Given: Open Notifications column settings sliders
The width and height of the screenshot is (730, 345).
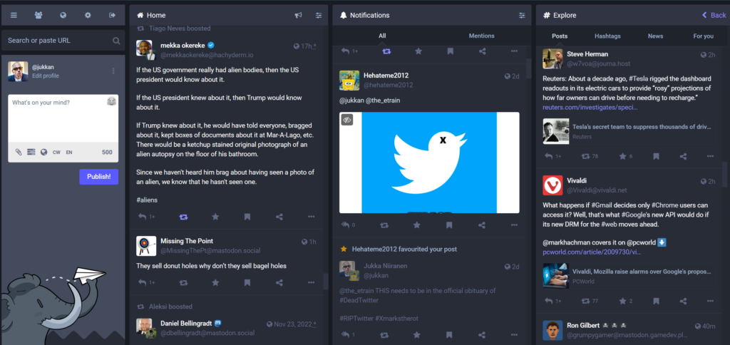Looking at the screenshot, I should coord(522,16).
